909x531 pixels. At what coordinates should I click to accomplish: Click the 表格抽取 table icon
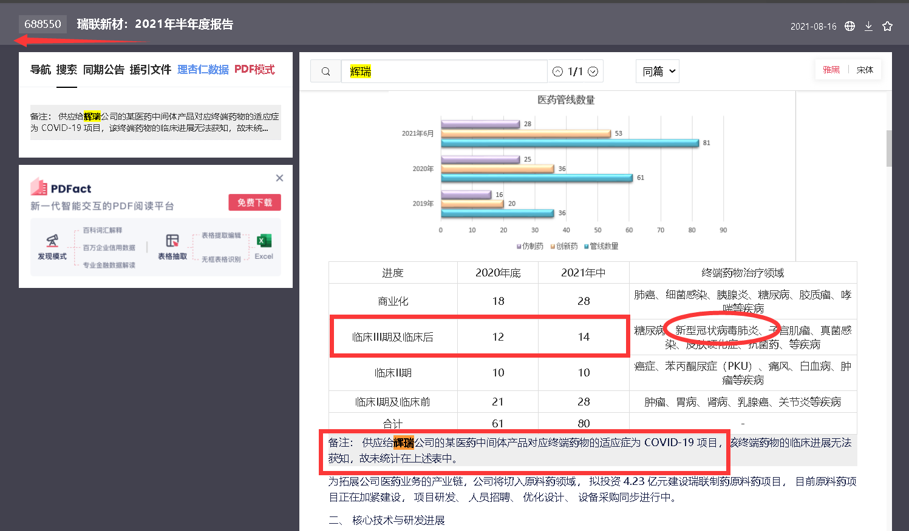[172, 241]
